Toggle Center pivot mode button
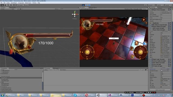 [20, 5]
